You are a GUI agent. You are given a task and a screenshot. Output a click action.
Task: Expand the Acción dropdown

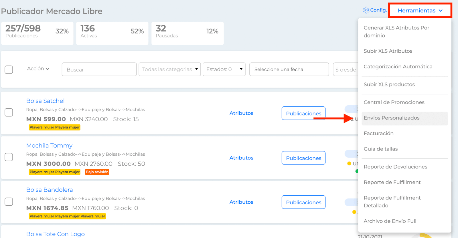(38, 69)
